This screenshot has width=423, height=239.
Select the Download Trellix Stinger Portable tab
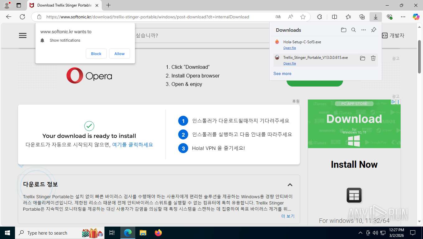click(64, 5)
